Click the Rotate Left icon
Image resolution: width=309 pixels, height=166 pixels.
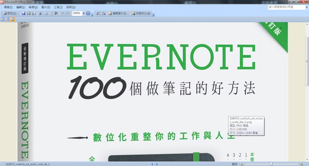point(98,13)
